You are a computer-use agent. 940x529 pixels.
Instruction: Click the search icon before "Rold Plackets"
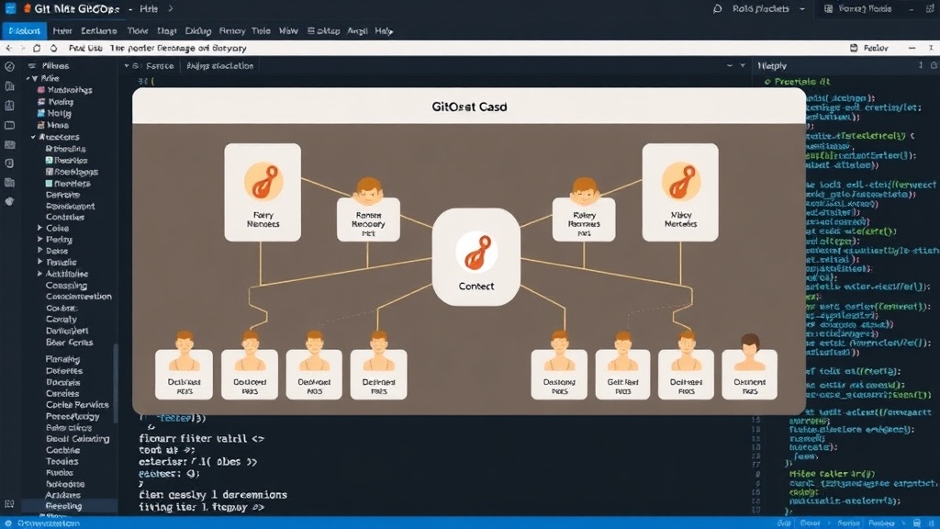tap(717, 9)
